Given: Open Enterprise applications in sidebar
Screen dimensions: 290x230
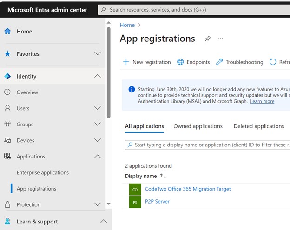Looking at the screenshot, I should pos(43,172).
